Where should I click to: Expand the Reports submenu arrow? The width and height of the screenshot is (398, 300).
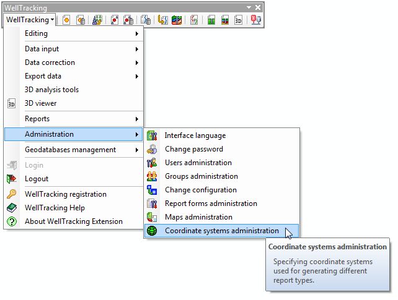click(137, 119)
